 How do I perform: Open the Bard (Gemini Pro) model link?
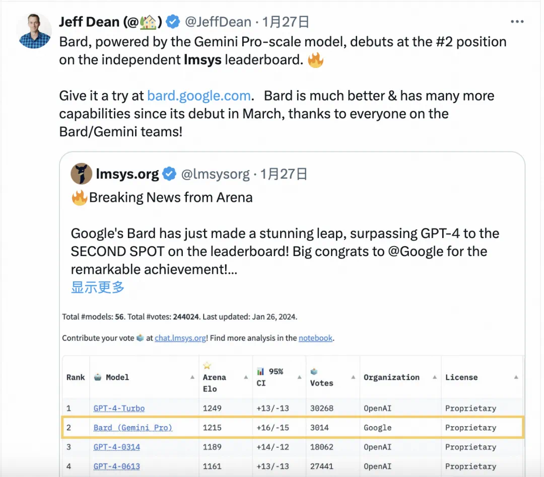(133, 428)
